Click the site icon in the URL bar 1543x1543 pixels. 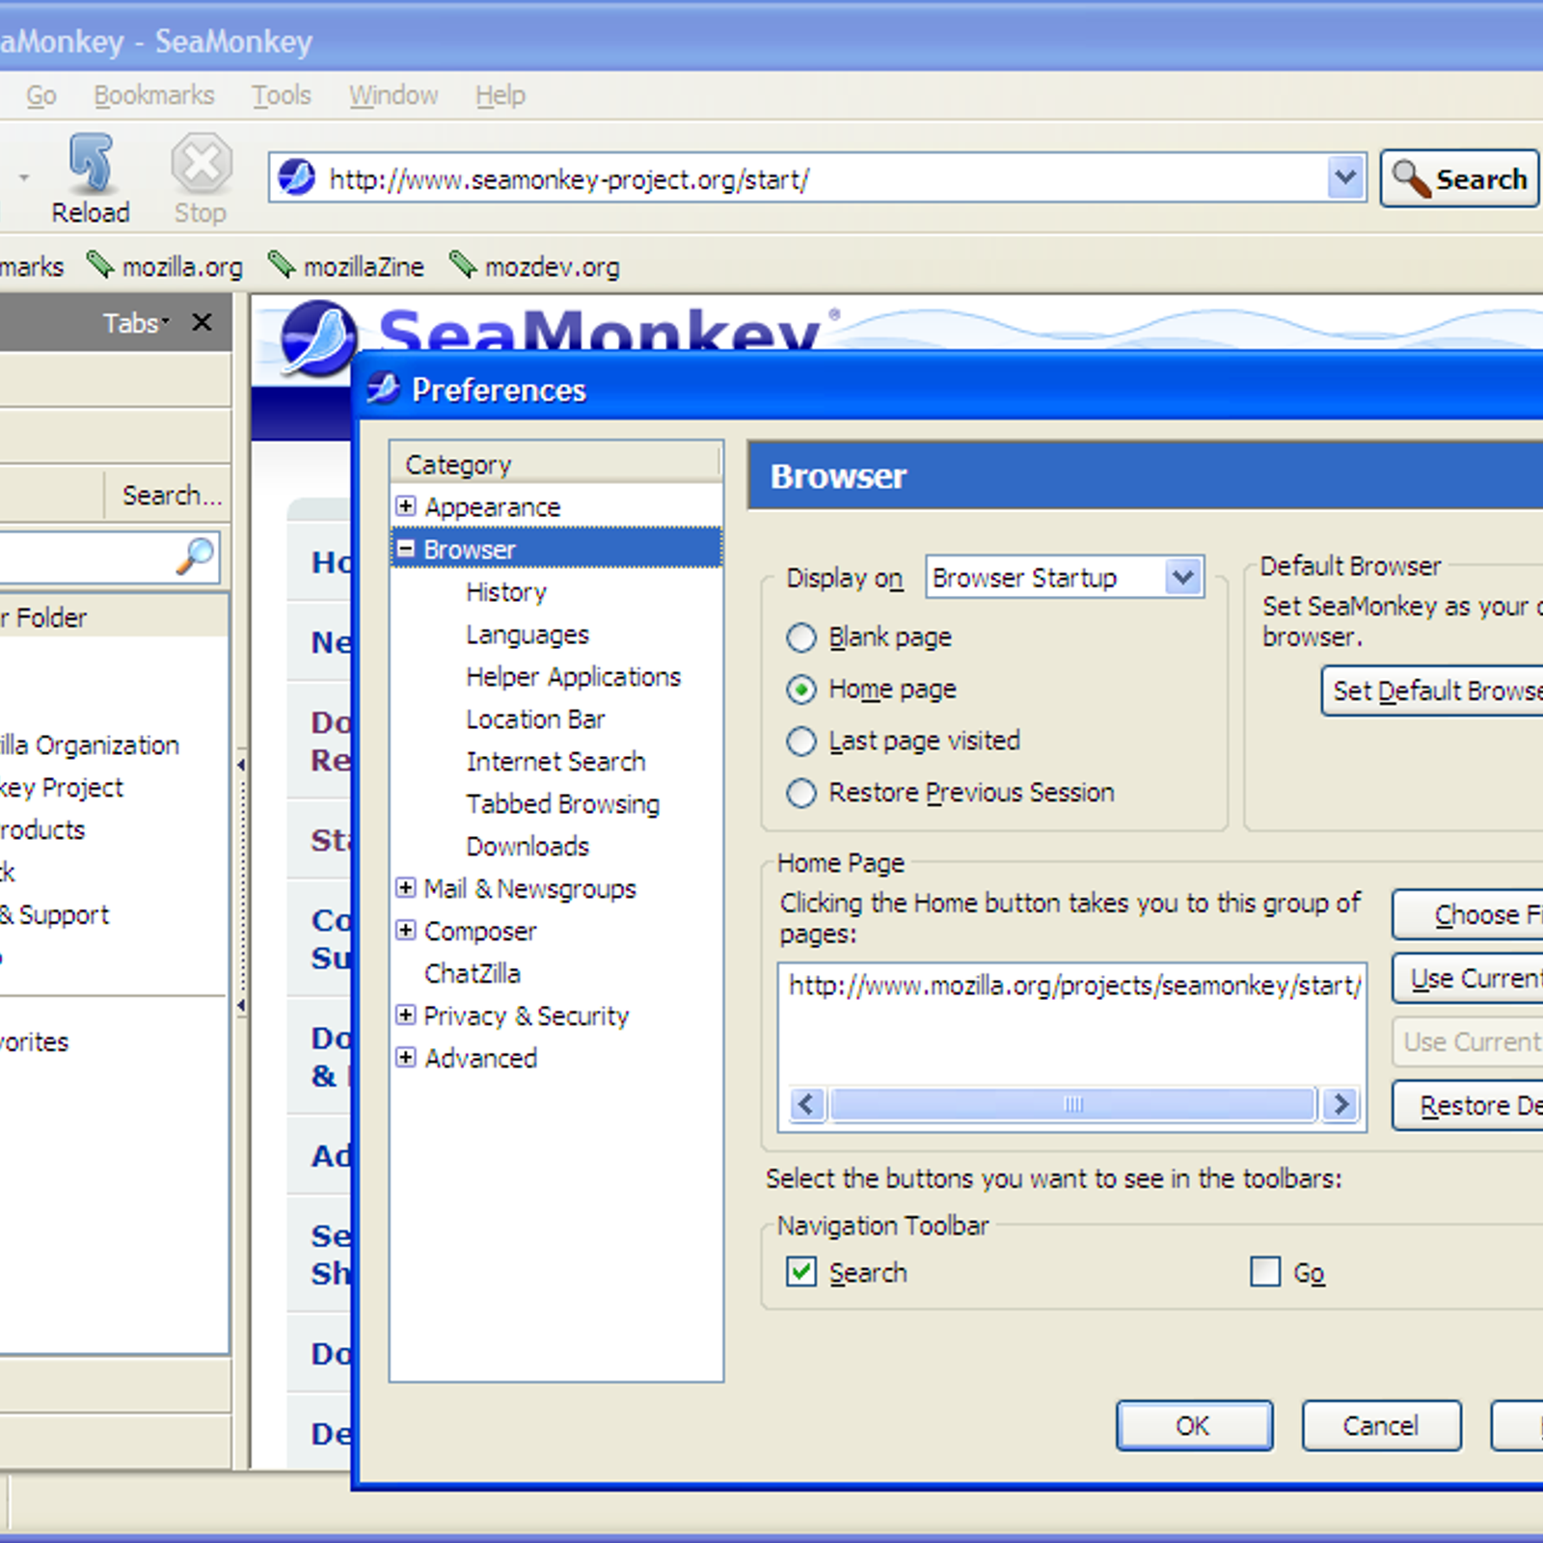(297, 178)
